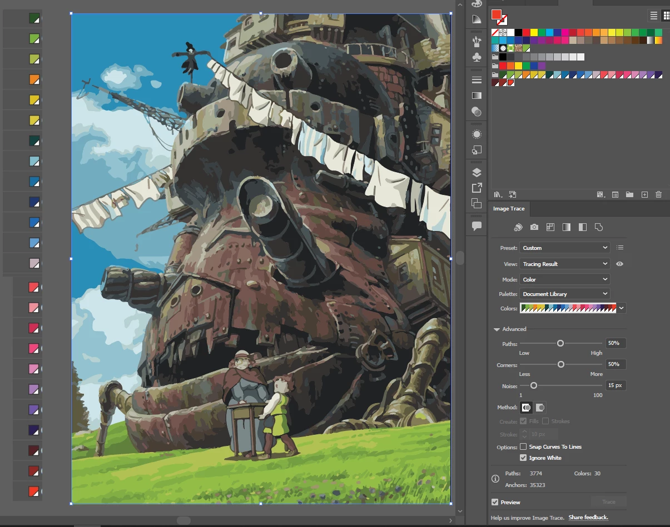
Task: Choose the High Color camera preset icon
Action: (534, 227)
